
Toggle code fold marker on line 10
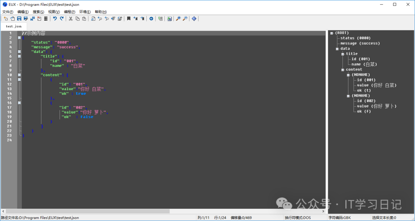19,75
